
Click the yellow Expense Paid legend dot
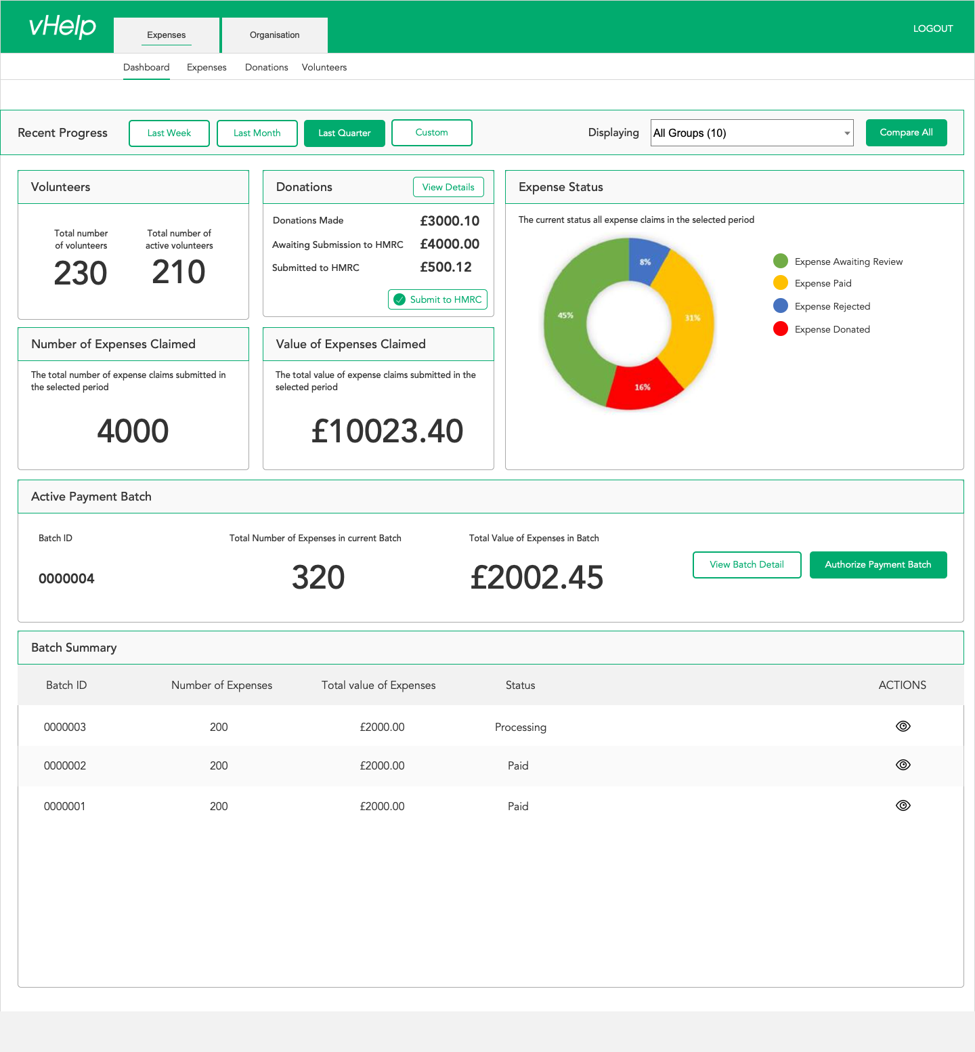click(781, 282)
